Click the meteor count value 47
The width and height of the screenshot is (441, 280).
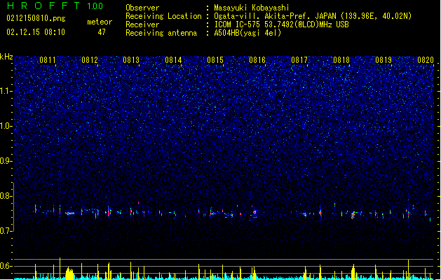tap(102, 32)
